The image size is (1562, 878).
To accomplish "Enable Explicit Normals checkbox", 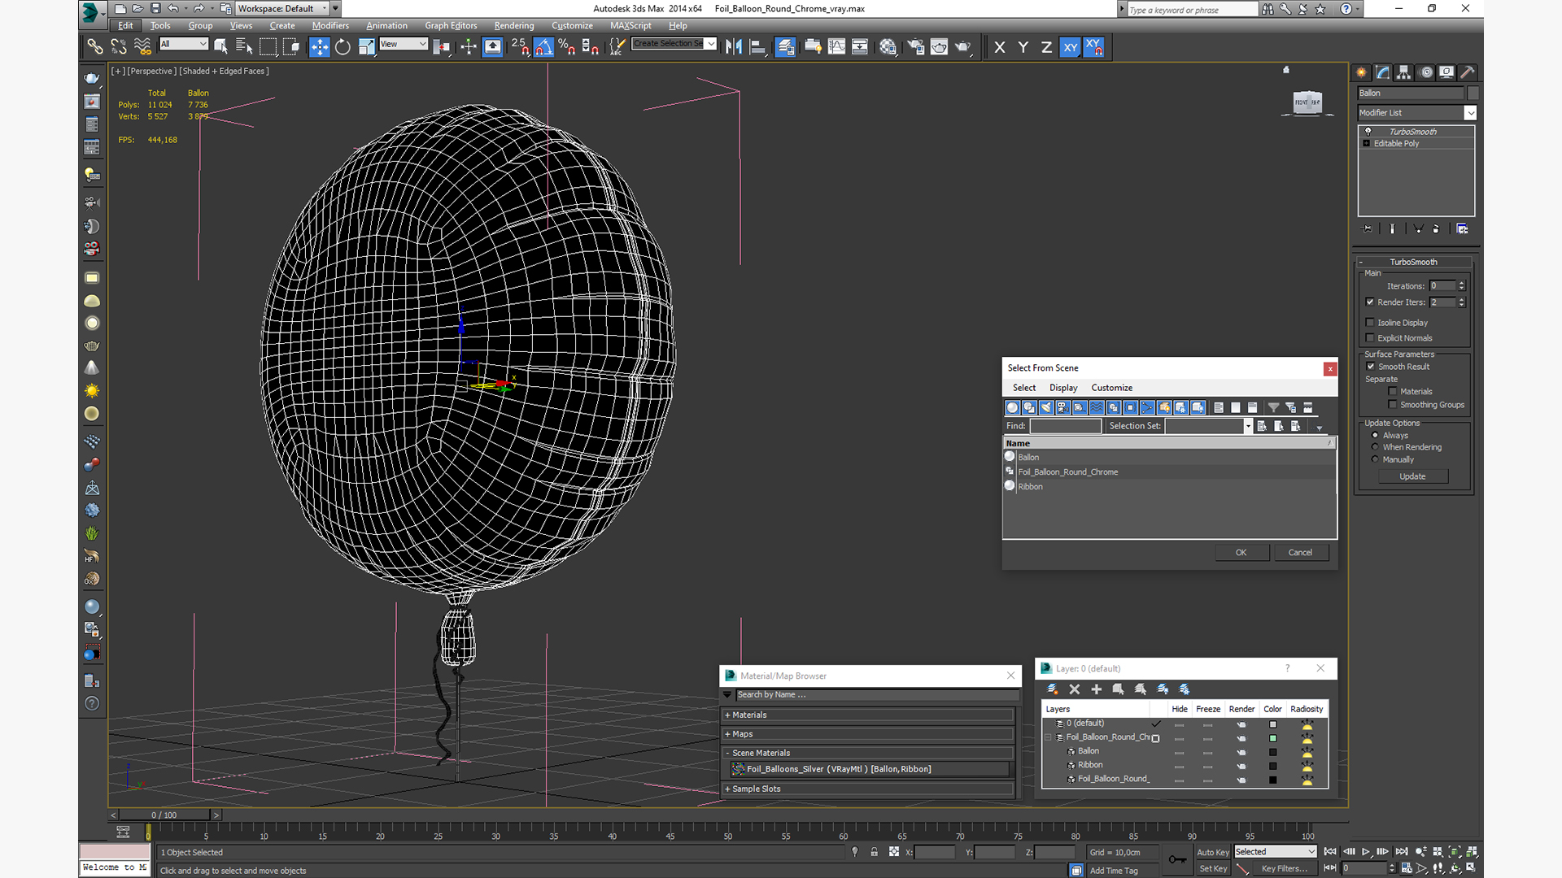I will [x=1370, y=338].
